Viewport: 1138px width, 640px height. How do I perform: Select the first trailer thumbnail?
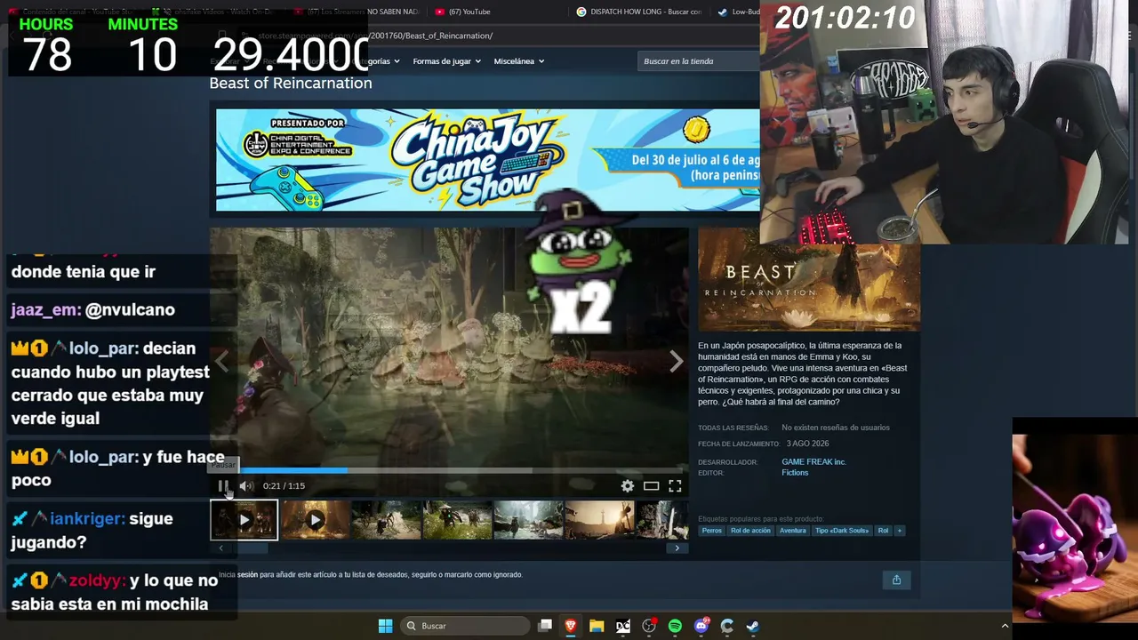coord(244,520)
